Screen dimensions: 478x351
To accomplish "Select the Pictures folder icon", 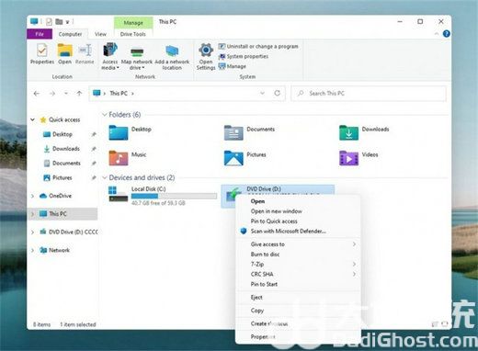I will point(233,158).
